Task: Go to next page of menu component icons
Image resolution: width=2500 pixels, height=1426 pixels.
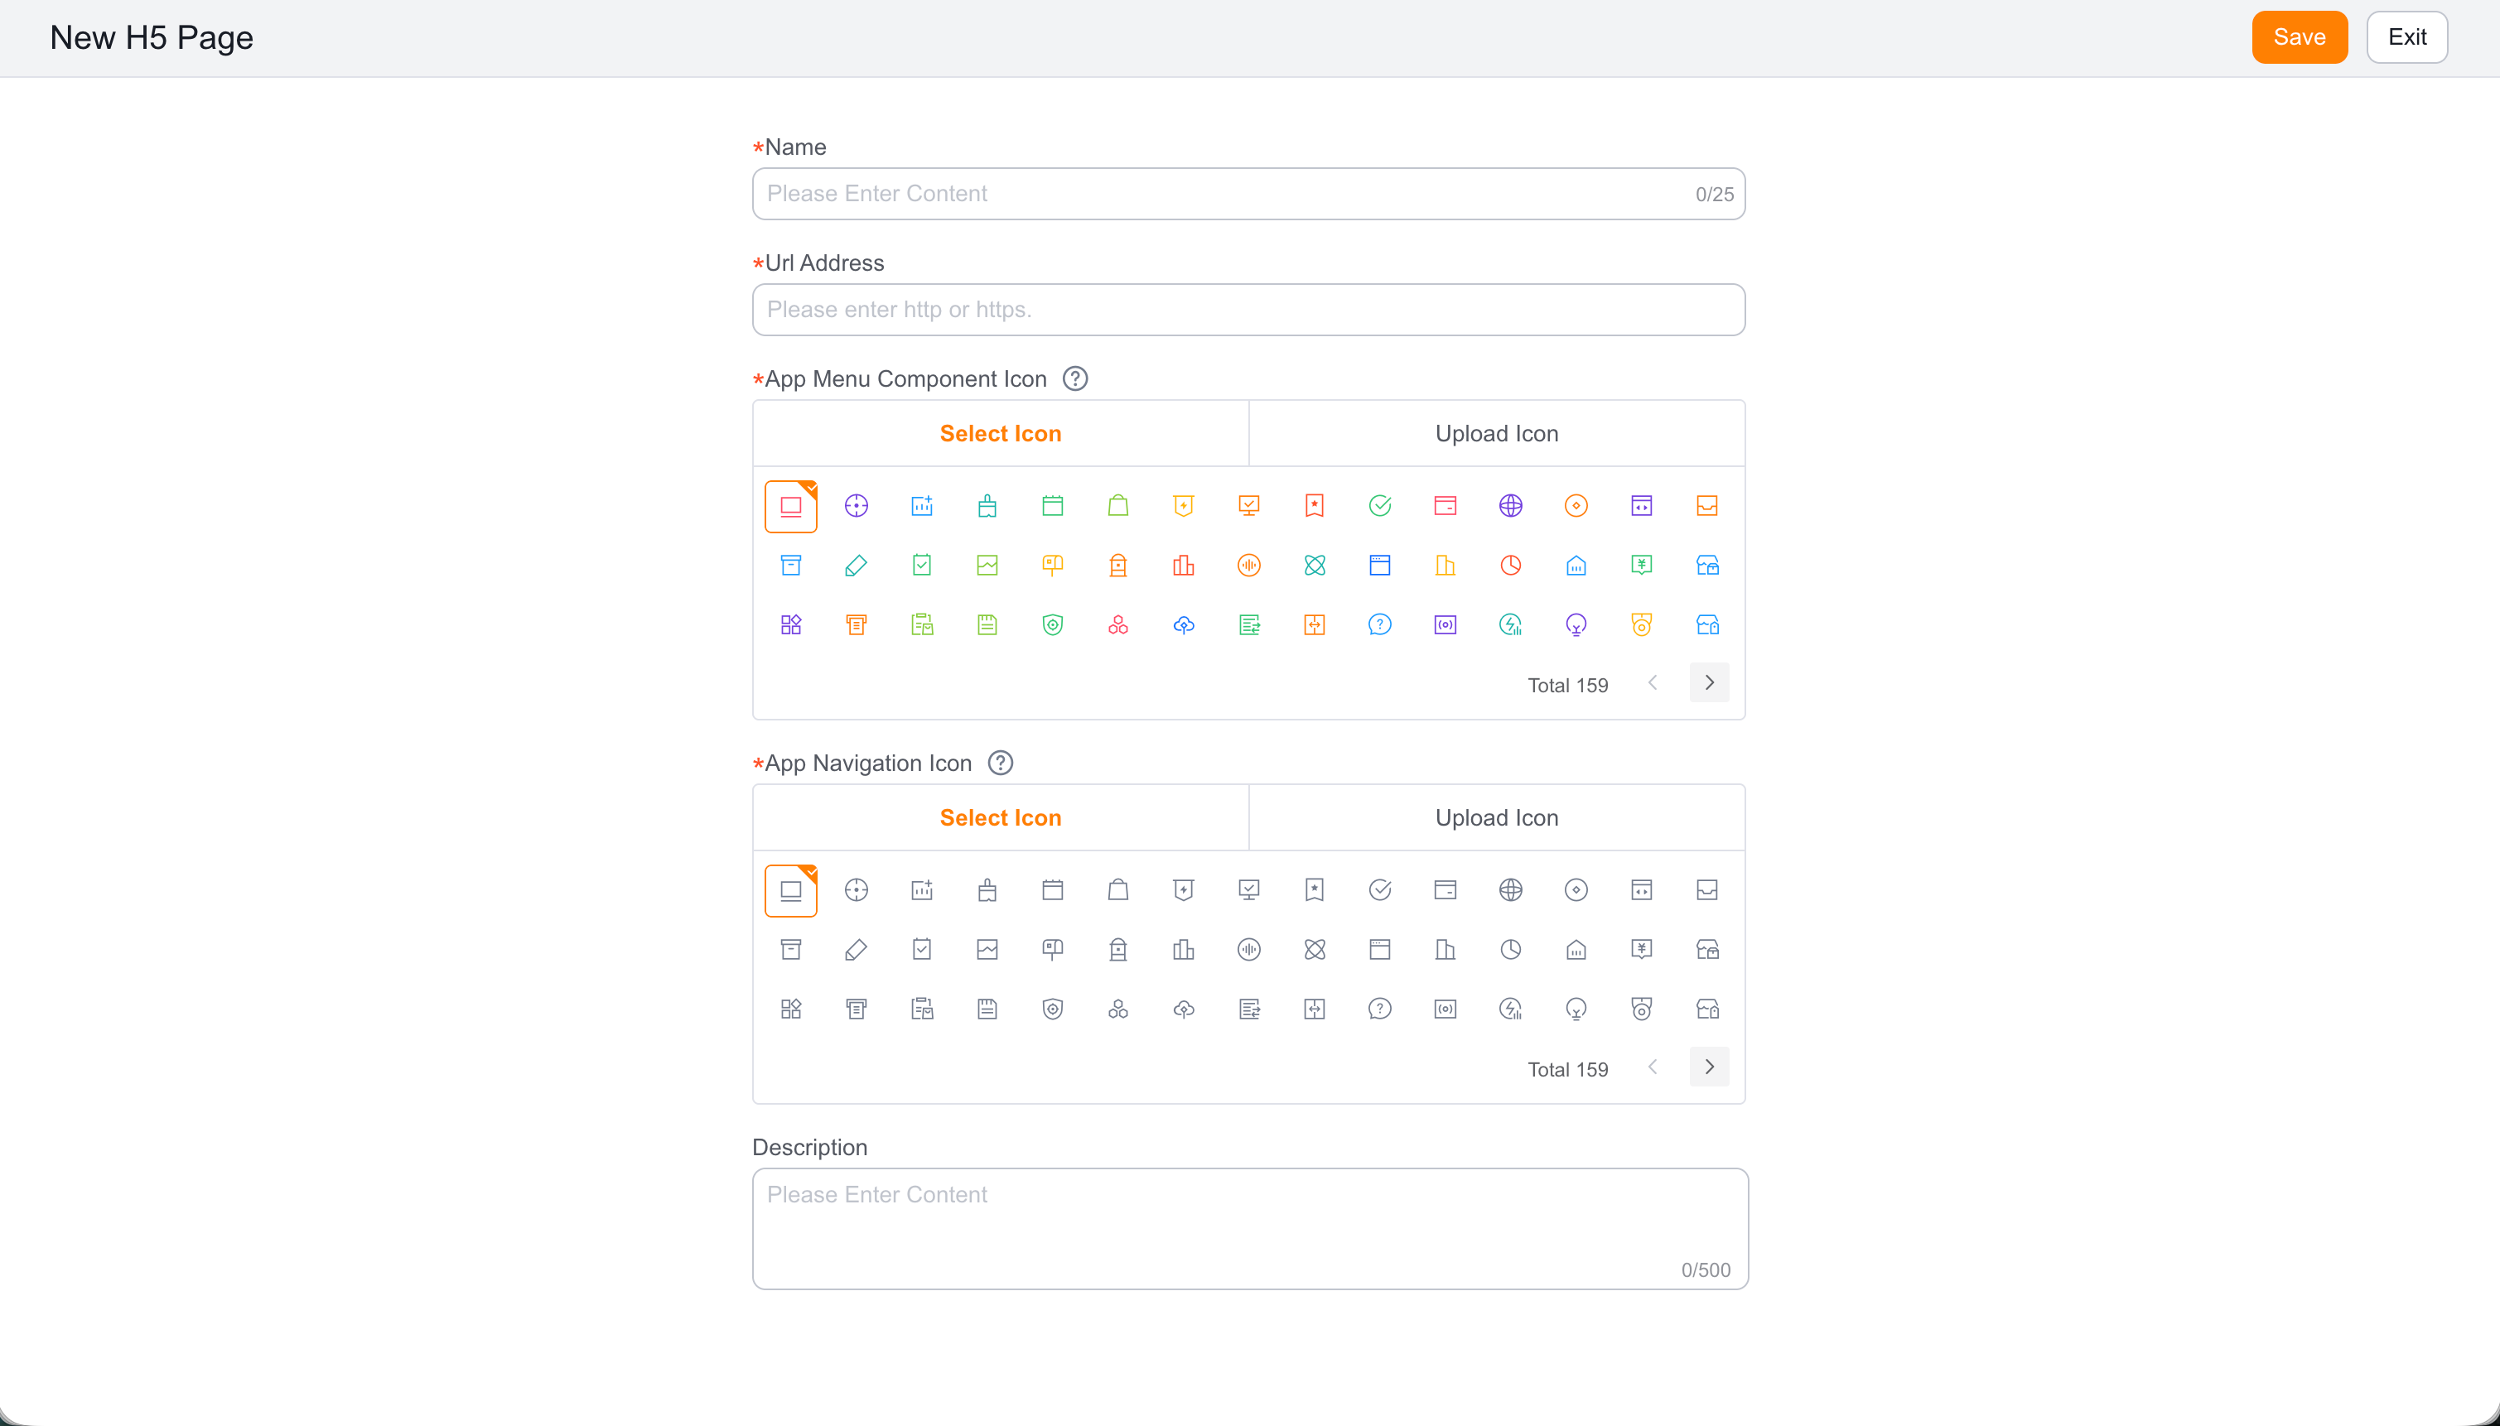Action: coord(1708,682)
